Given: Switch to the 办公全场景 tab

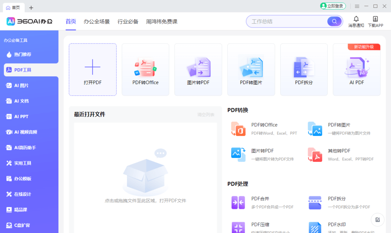Looking at the screenshot, I should coord(97,22).
